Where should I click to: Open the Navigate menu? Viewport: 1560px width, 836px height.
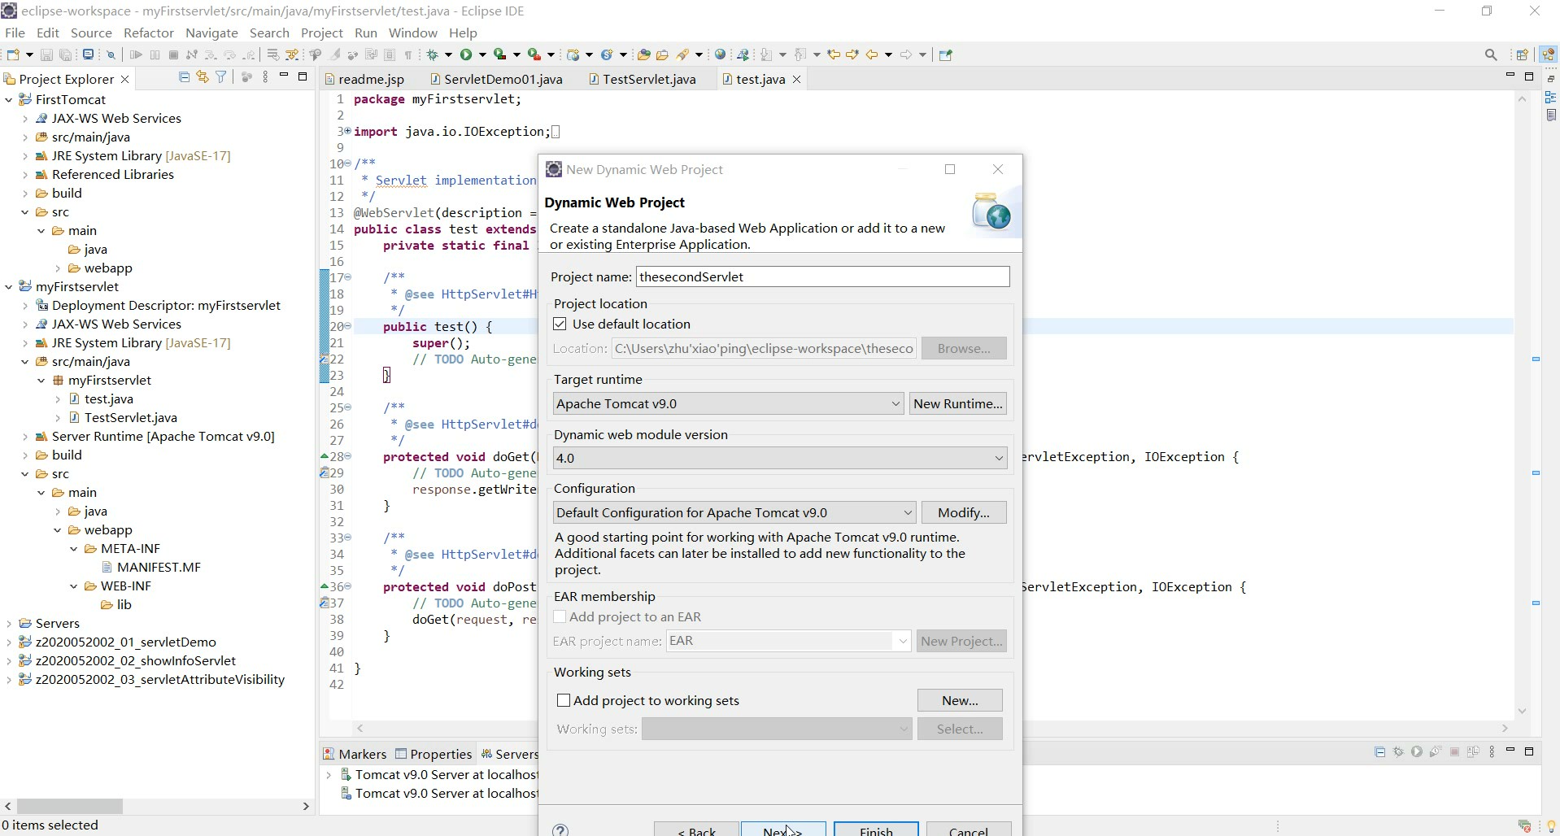(211, 33)
